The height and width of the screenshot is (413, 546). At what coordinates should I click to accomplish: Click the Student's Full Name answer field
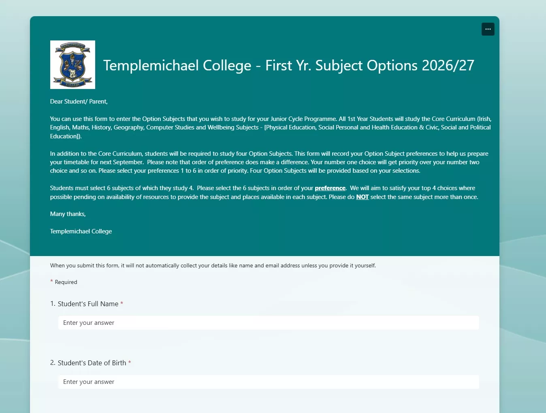tap(268, 323)
